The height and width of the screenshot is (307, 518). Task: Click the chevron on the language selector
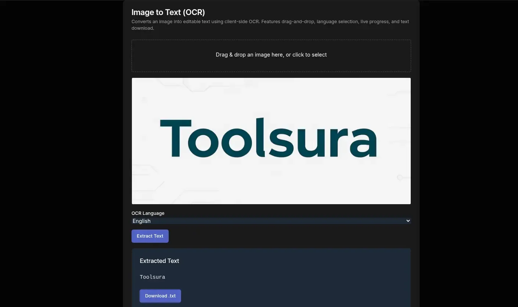[407, 221]
